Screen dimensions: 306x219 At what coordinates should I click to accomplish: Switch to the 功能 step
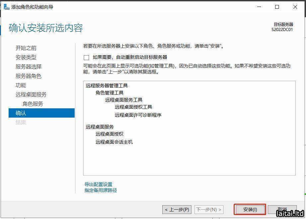21,85
